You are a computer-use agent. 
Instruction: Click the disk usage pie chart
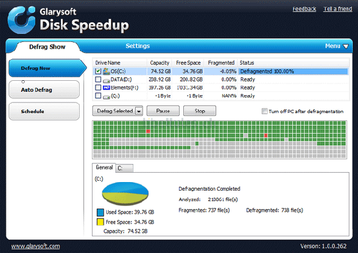[125, 194]
